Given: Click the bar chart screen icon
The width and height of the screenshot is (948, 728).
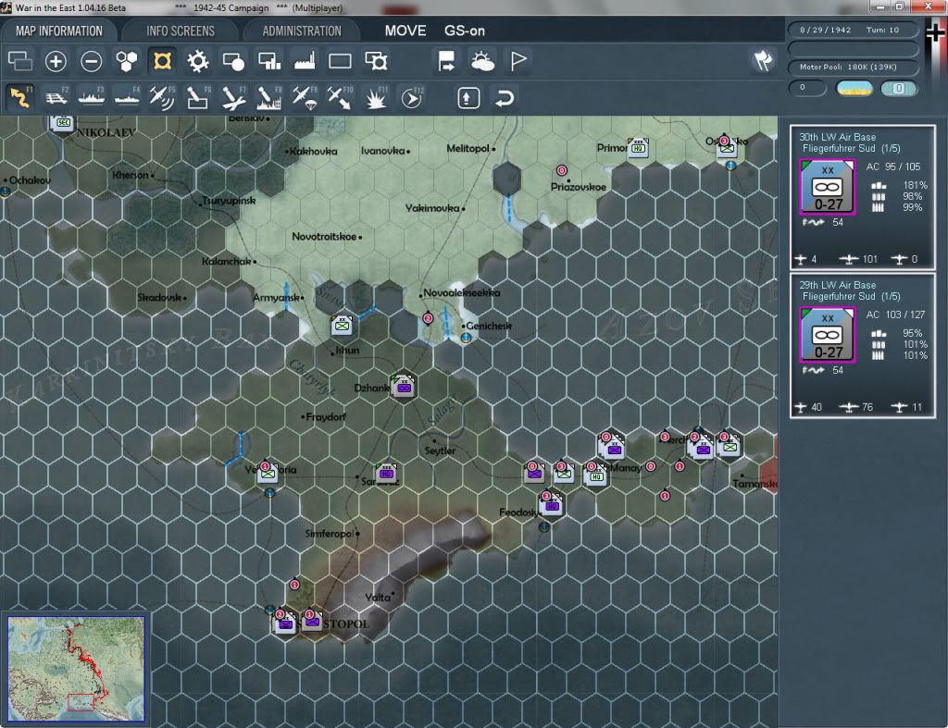Looking at the screenshot, I should coord(269,61).
